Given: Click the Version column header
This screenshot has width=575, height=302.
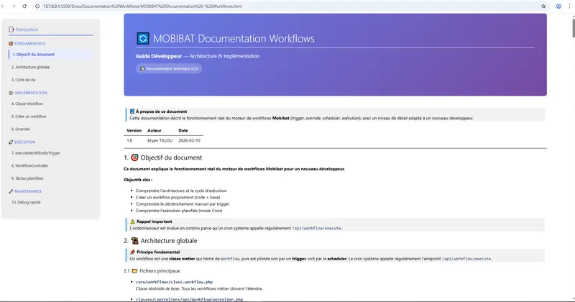Looking at the screenshot, I should click(134, 130).
